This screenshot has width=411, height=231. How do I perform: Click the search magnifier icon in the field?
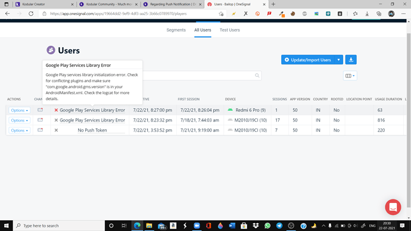(257, 76)
